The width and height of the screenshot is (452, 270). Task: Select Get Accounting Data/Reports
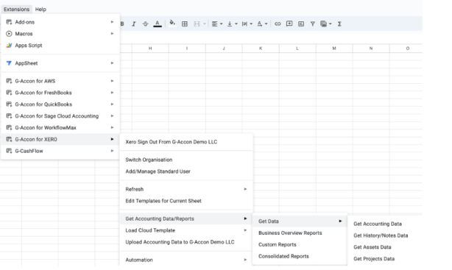pos(186,219)
